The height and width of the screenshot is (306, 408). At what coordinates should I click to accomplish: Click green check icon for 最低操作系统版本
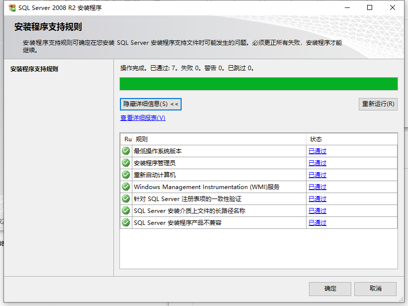pyautogui.click(x=126, y=151)
